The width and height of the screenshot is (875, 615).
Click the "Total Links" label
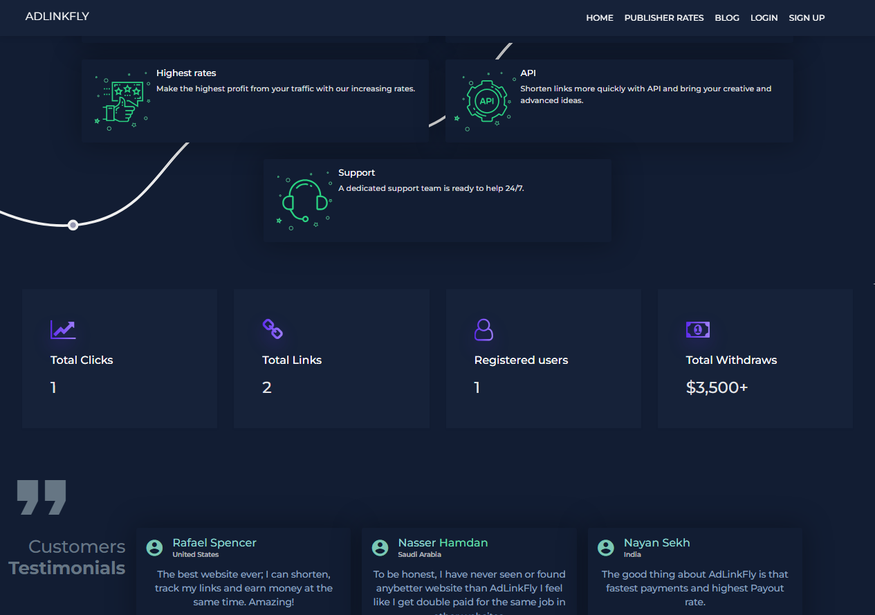(292, 360)
